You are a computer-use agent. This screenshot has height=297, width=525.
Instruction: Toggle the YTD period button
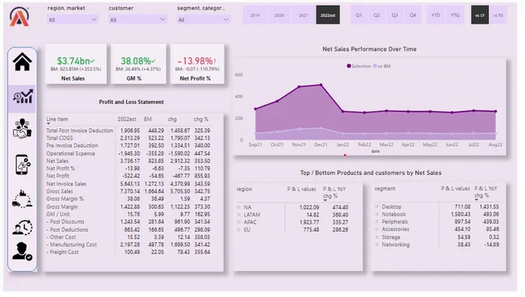click(435, 15)
